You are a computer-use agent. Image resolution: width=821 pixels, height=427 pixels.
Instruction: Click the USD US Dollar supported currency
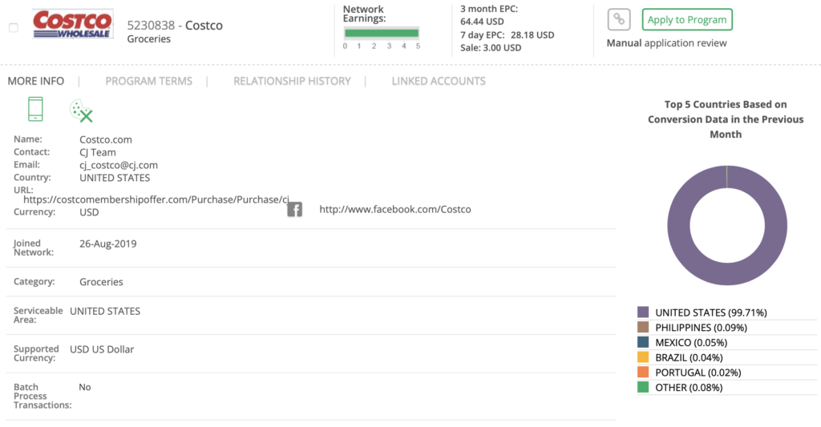(102, 349)
